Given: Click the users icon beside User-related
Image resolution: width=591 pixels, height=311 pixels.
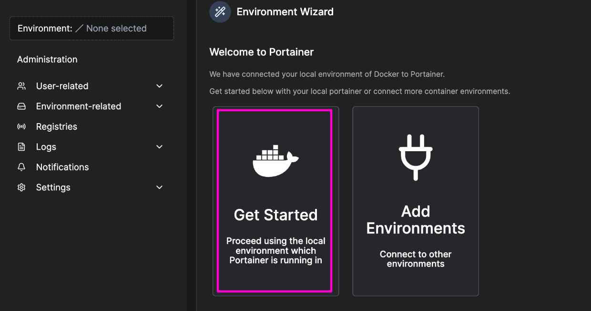Looking at the screenshot, I should pos(21,86).
